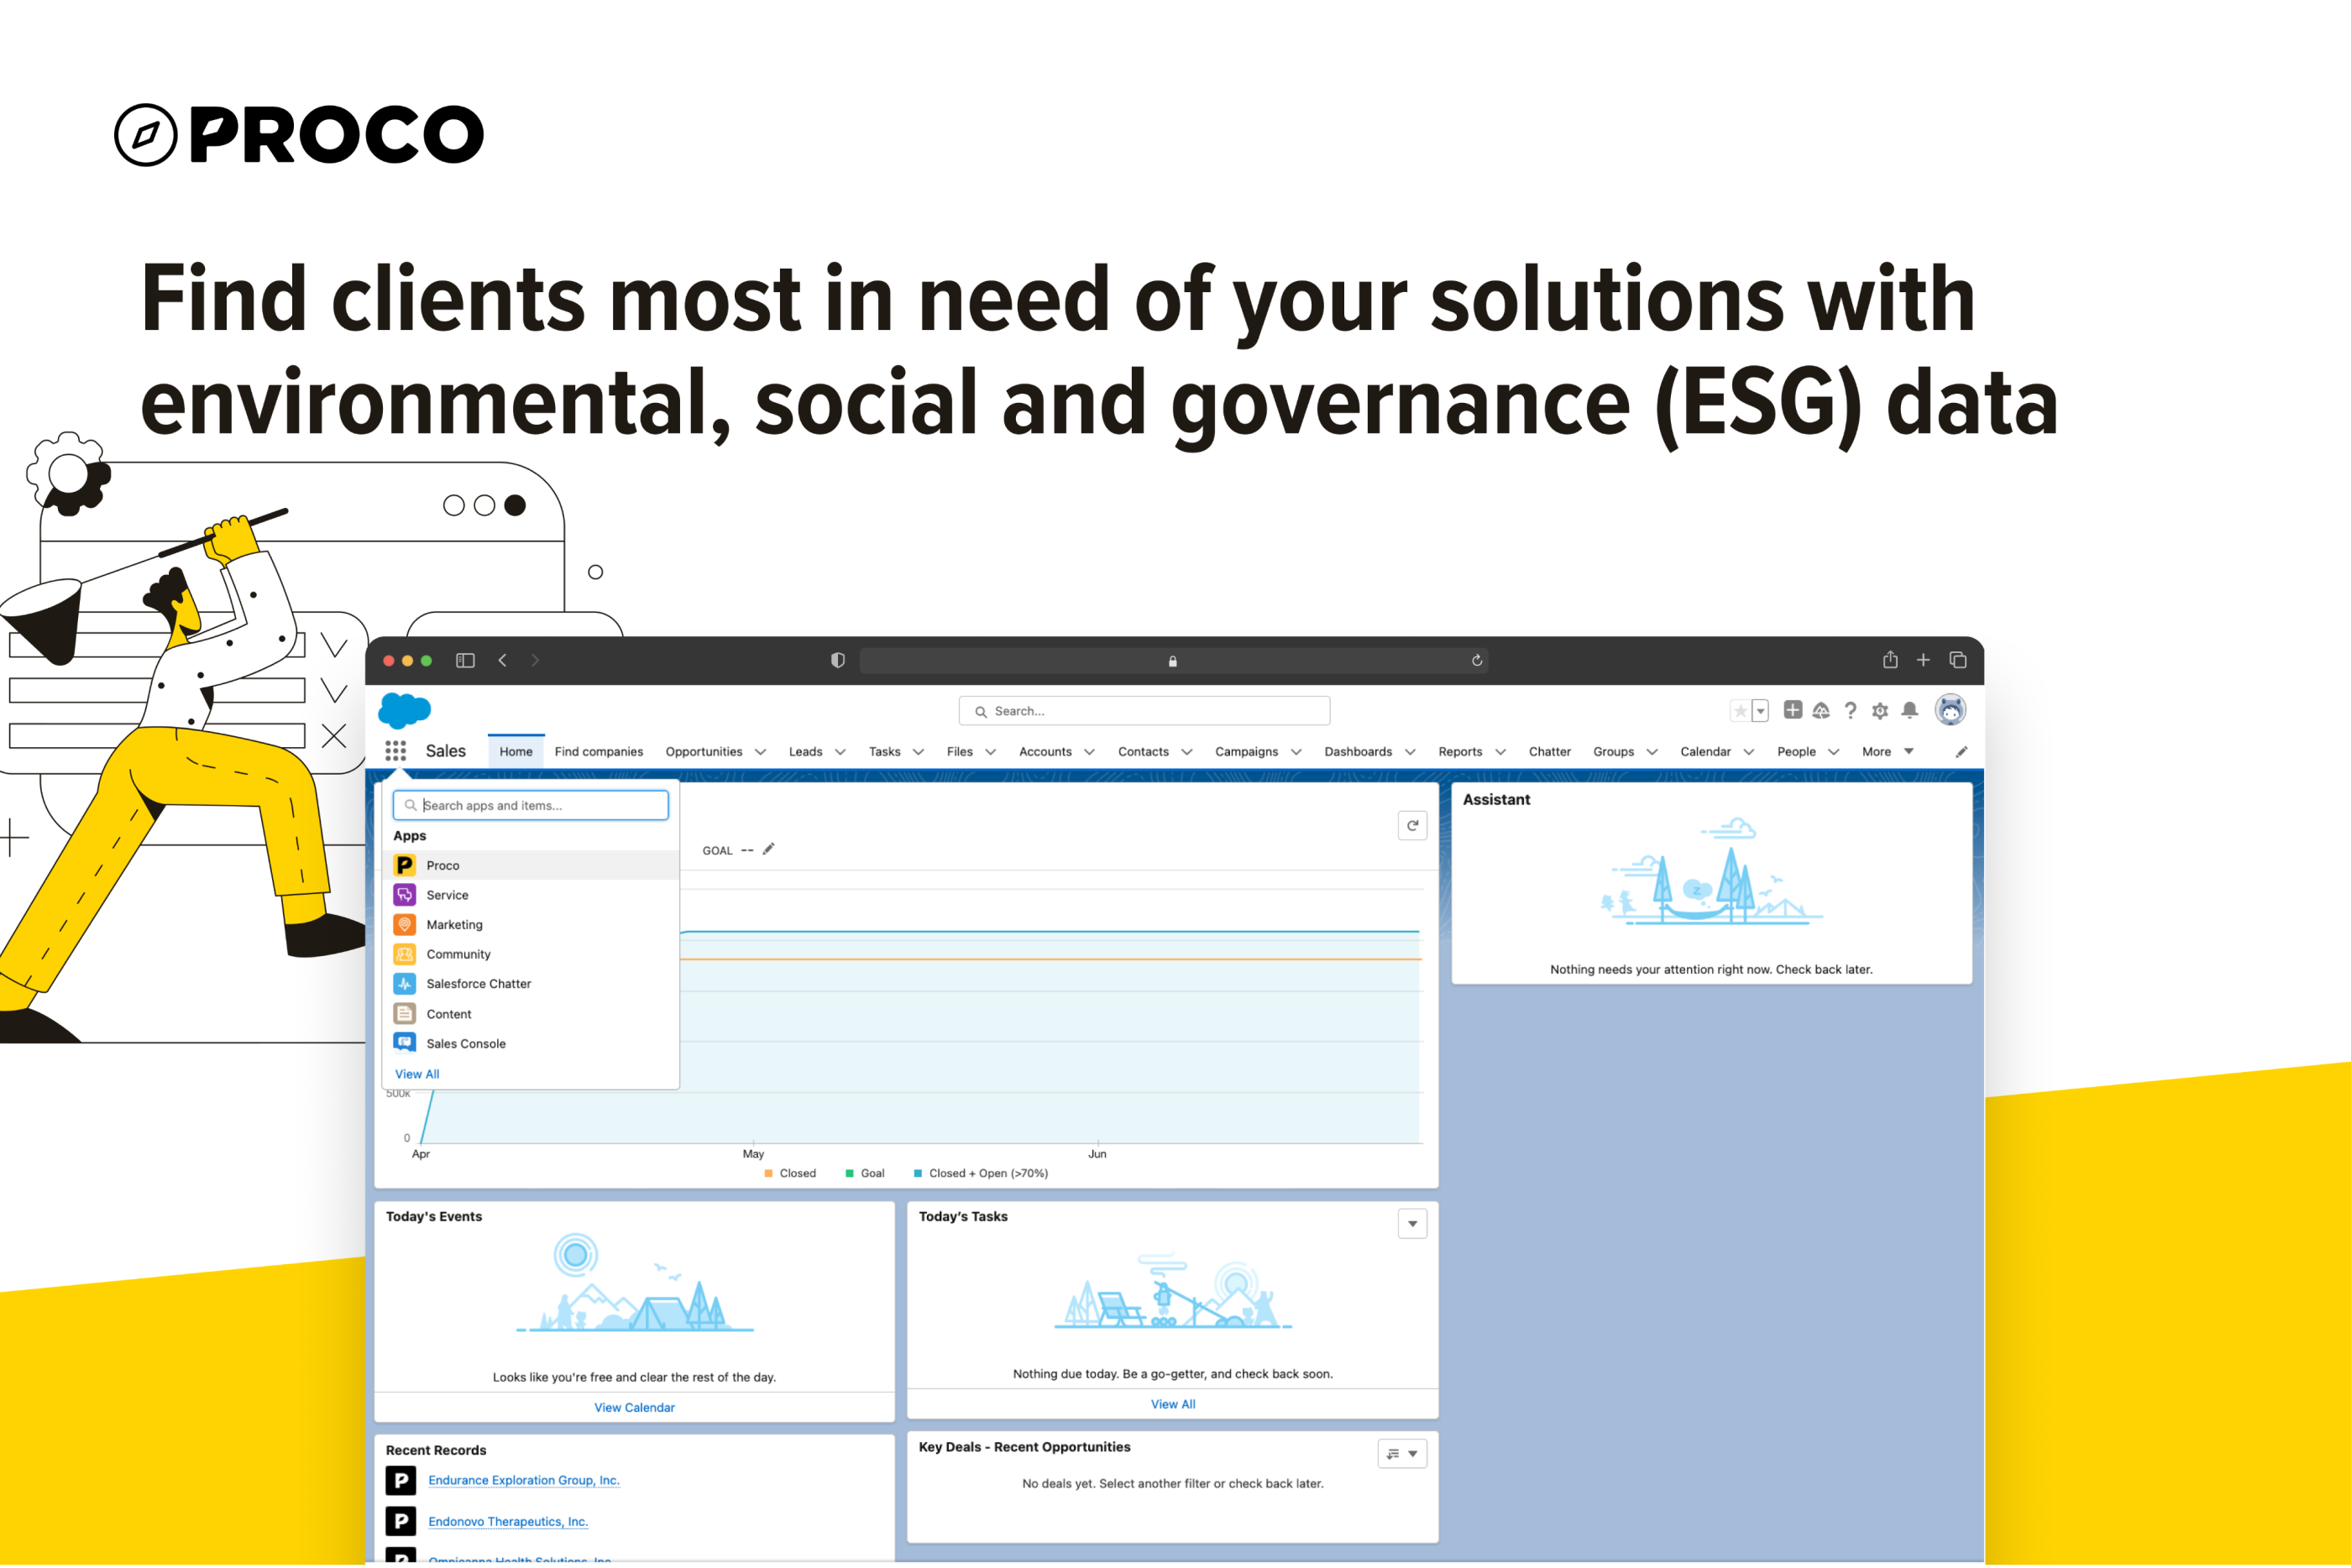Open the App Launcher grid icon
The image size is (2351, 1568).
point(395,751)
